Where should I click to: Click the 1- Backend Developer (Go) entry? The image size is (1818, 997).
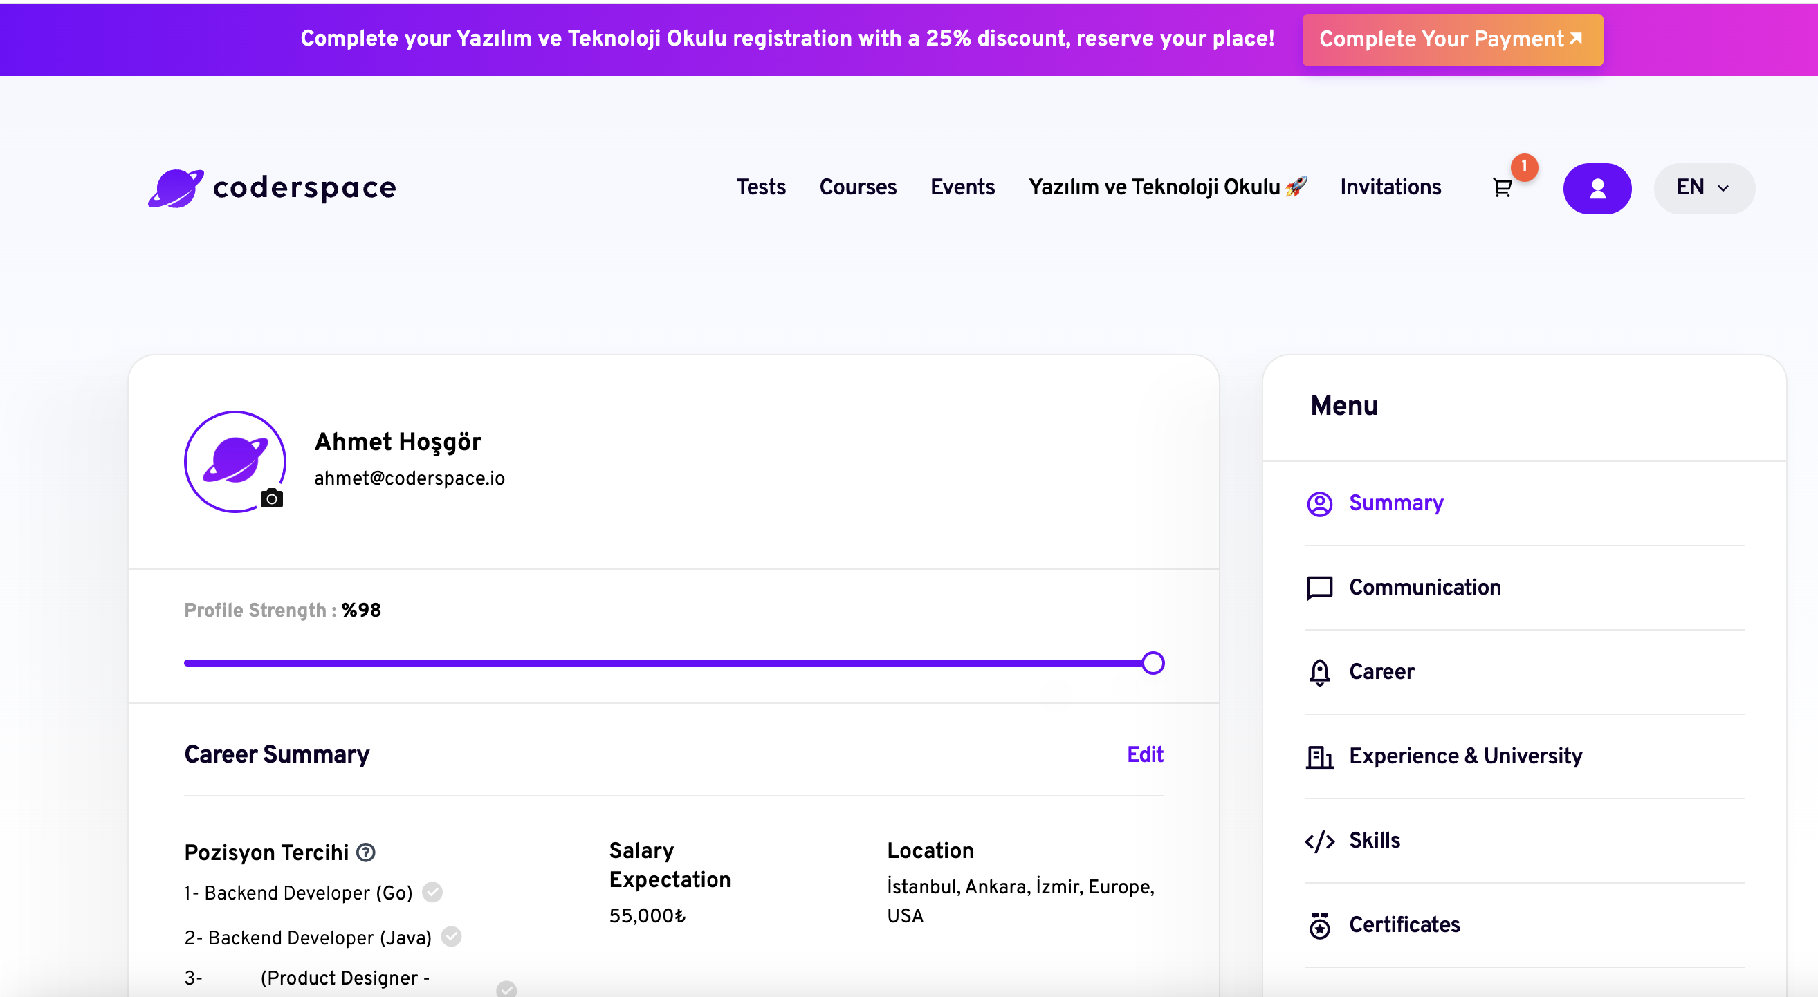[x=299, y=893]
